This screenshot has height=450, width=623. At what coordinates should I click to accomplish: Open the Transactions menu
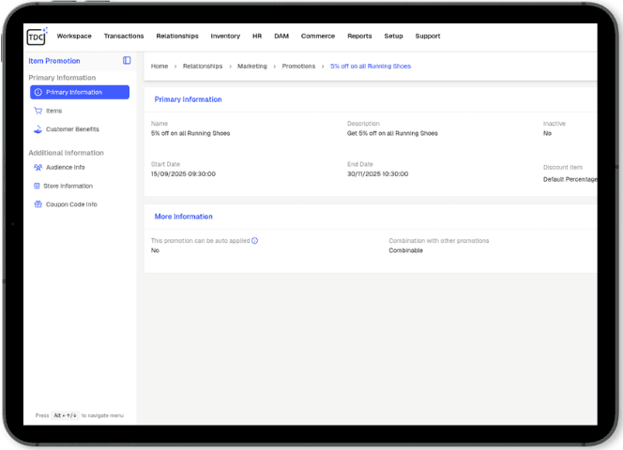(124, 37)
